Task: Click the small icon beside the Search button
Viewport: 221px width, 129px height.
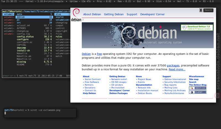Action: (201, 10)
